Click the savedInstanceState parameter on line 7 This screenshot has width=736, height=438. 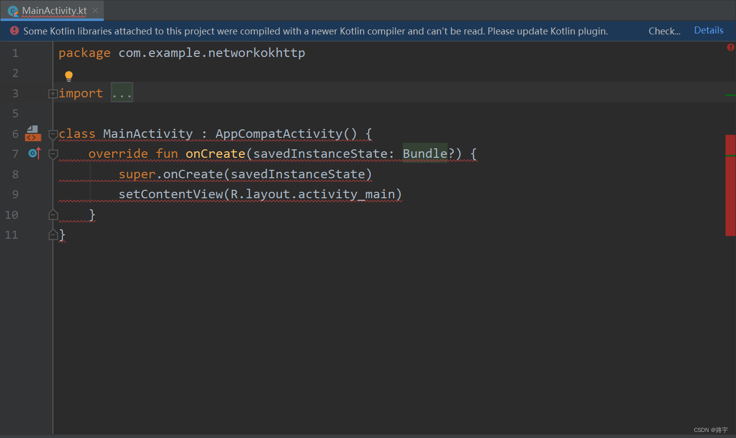320,154
